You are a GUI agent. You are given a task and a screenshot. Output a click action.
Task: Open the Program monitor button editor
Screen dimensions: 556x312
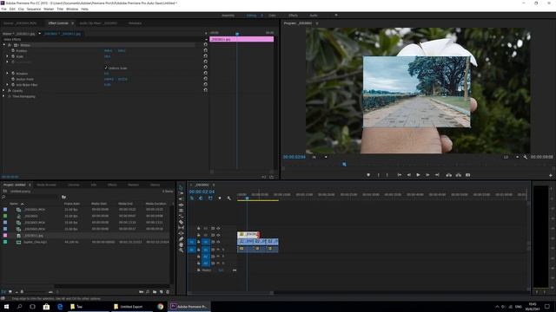pyautogui.click(x=551, y=175)
